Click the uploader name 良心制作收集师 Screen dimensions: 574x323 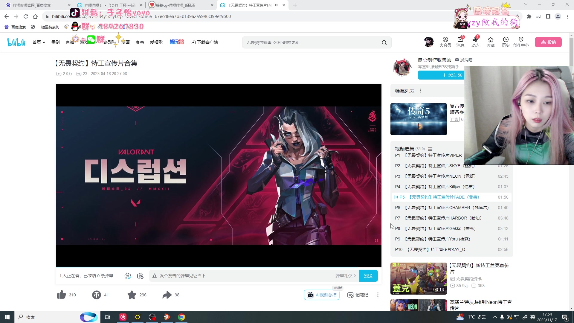coord(434,60)
